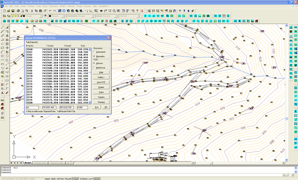This screenshot has height=180, width=298.
Task: Select the Rotate tool in the modify toolbar
Action: point(7,52)
